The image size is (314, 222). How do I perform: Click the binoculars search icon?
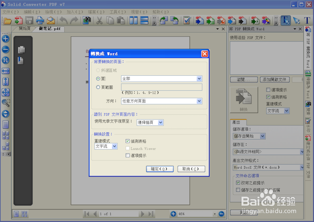click(87, 20)
